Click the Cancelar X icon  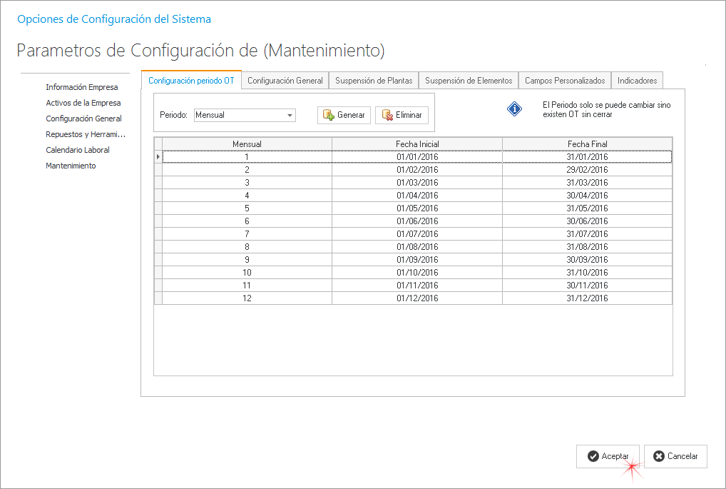(x=659, y=456)
